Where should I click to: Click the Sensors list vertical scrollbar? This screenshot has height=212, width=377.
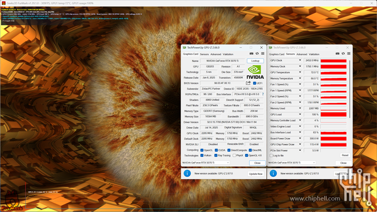350,89
